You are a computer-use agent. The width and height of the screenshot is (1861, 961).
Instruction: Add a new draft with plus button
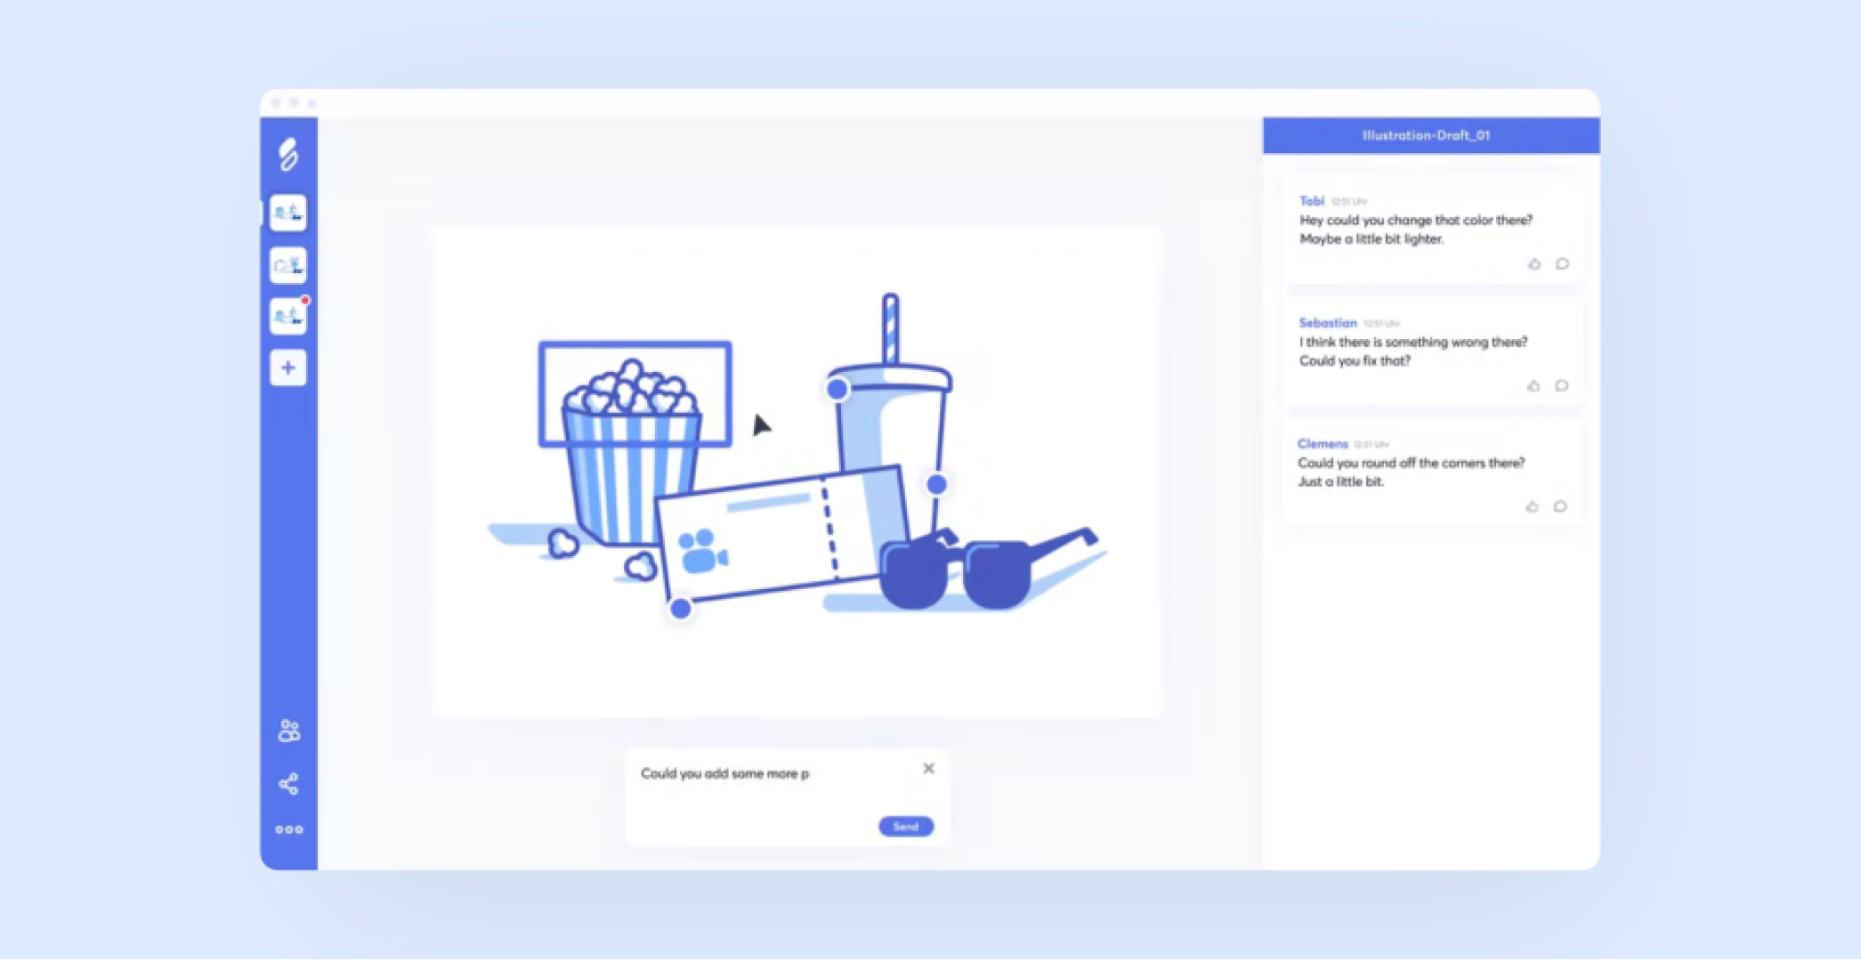(288, 367)
